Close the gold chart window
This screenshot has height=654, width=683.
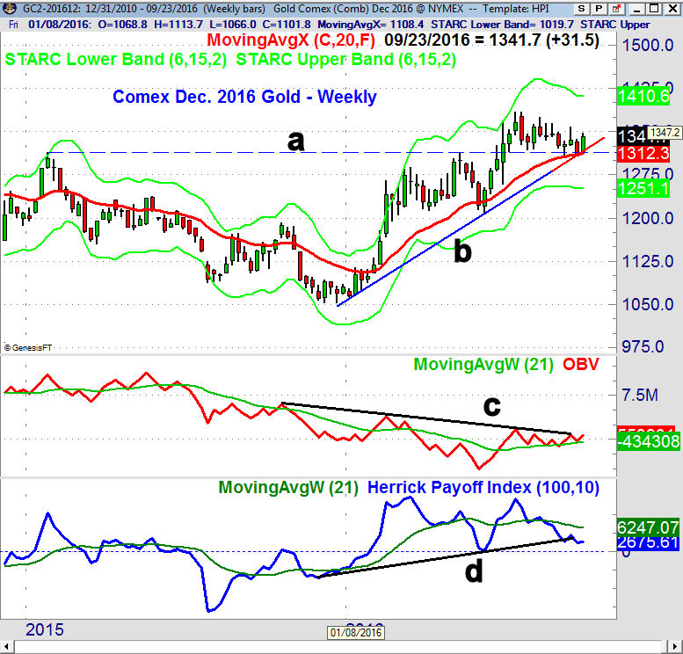pos(672,9)
